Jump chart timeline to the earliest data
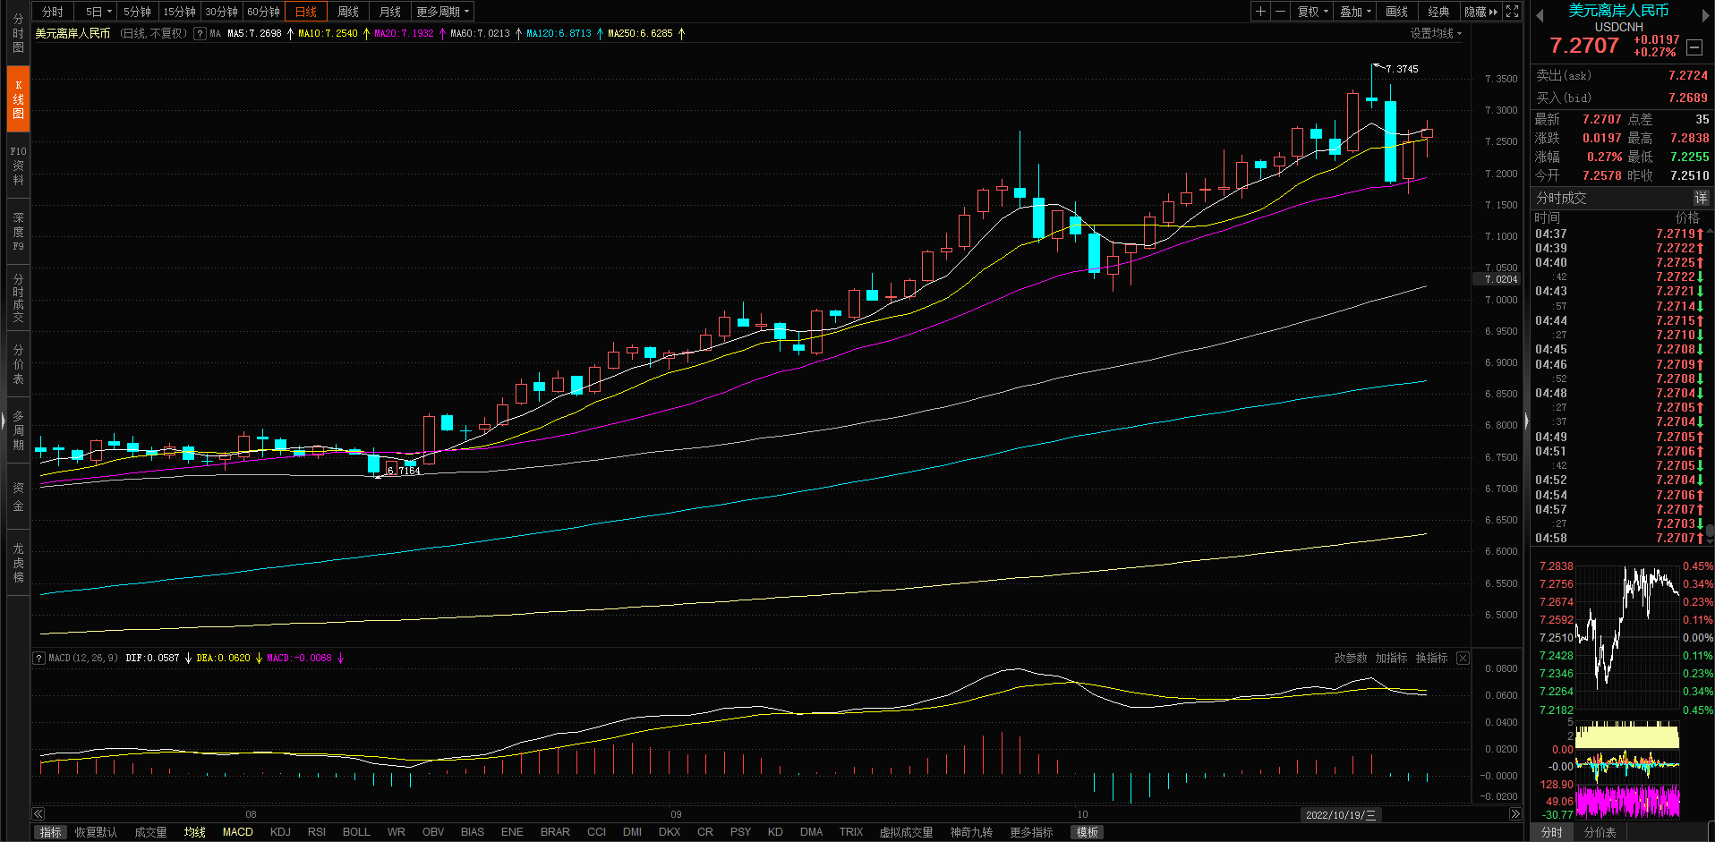 [38, 814]
